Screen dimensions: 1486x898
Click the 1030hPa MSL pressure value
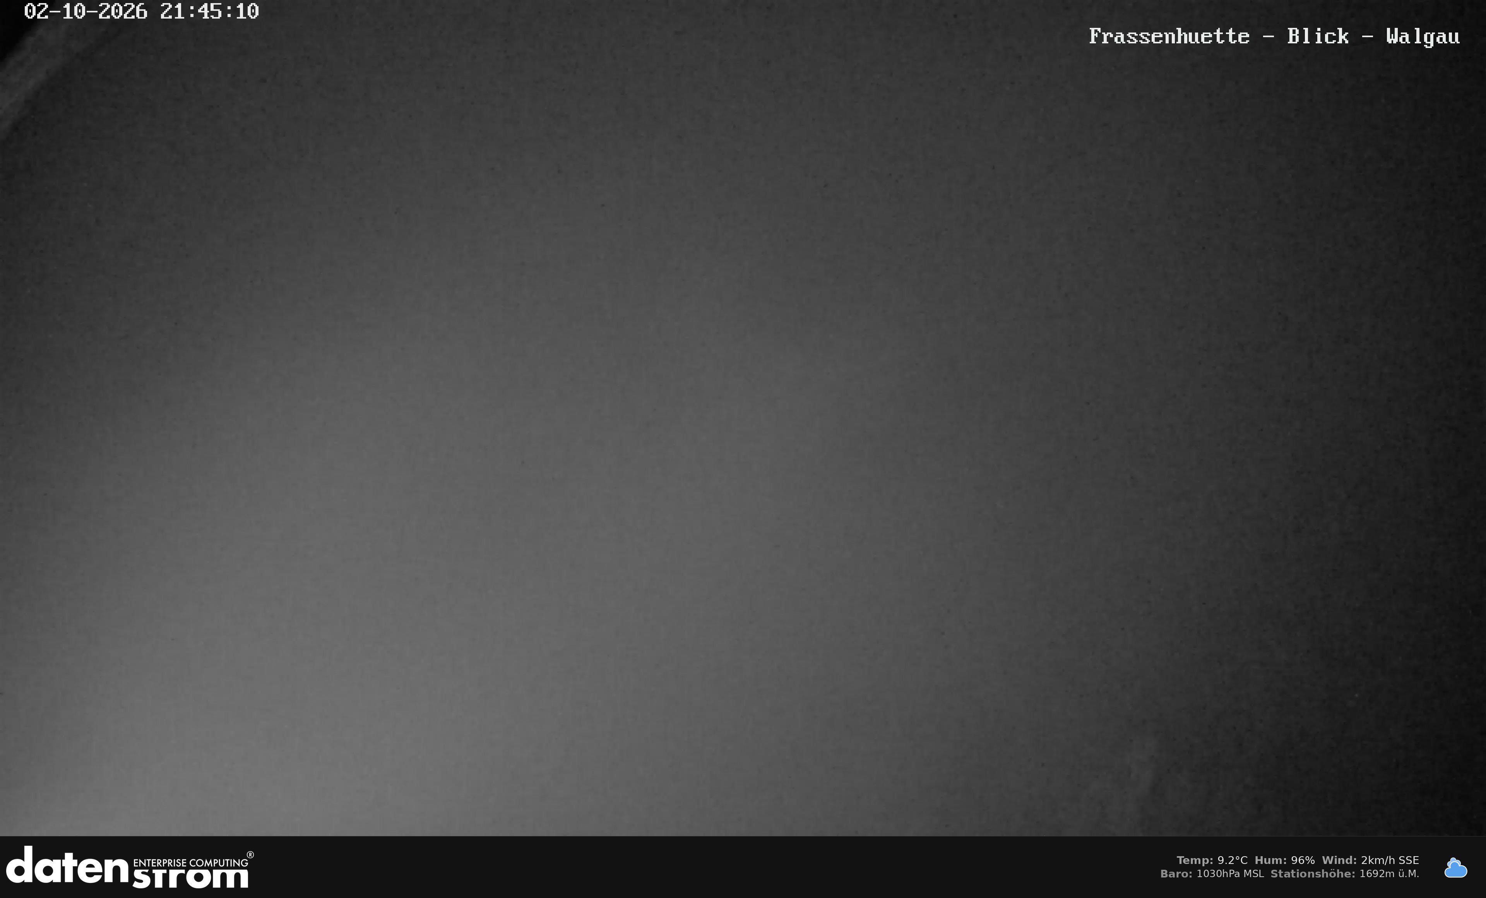click(x=1230, y=873)
